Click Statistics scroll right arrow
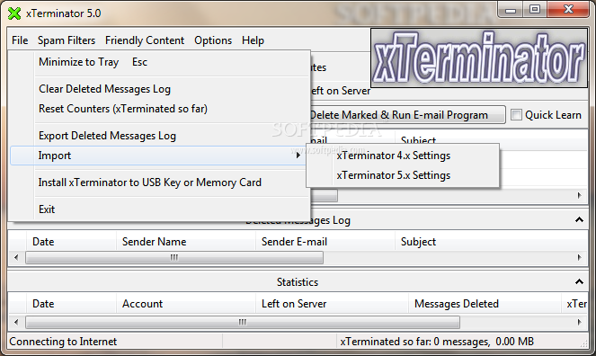Screen dimensions: 596x356 click(579, 322)
